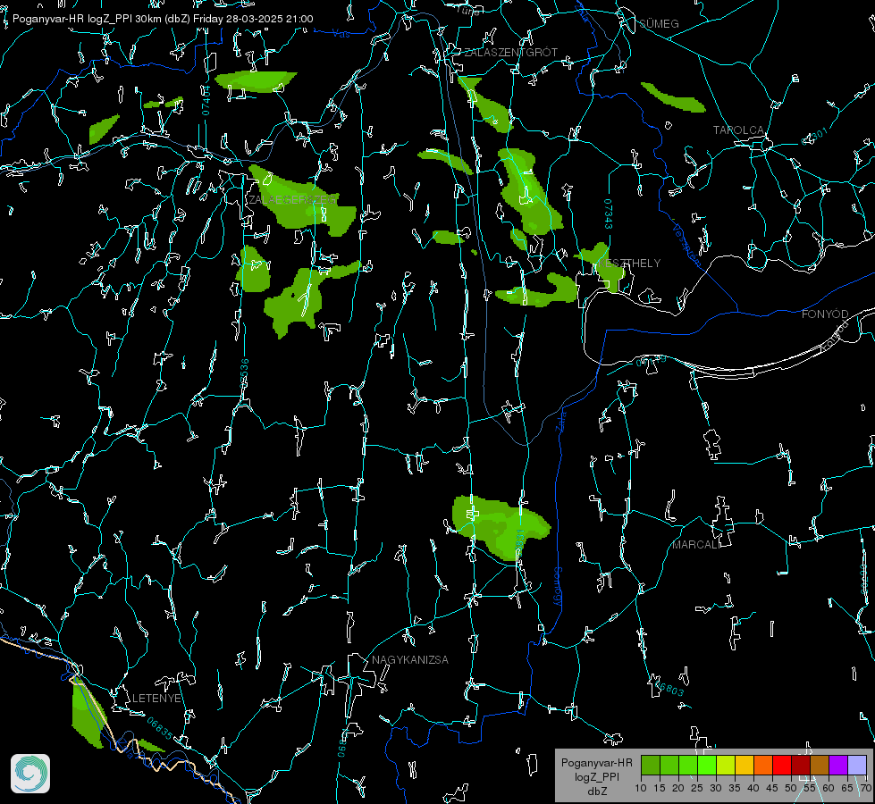Screen dimensions: 875x804
Task: Click the radar title text with 28-03-2025 21:00
Action: tap(163, 19)
